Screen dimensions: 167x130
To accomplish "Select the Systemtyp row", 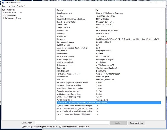I will click(109, 33).
